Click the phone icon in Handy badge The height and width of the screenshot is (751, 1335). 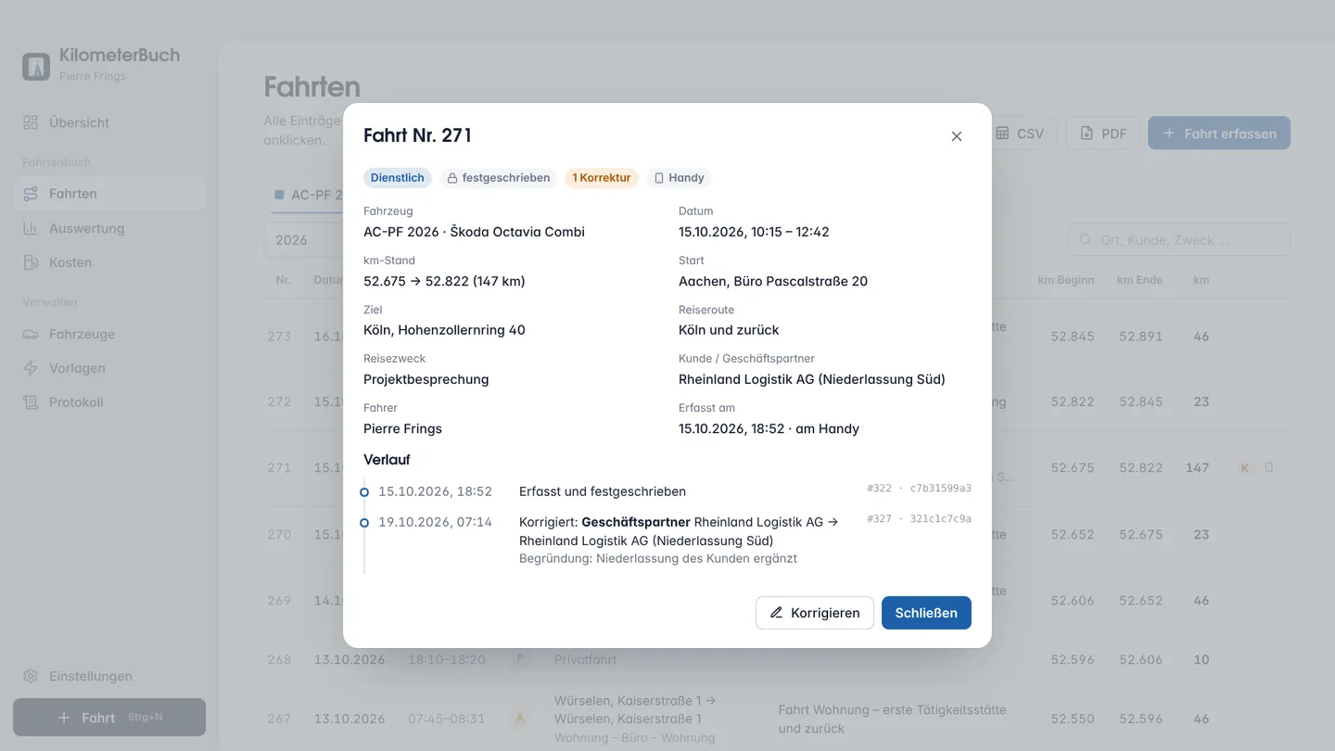coord(659,178)
